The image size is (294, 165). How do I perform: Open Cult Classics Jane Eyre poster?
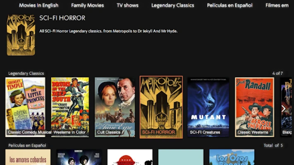point(115,107)
